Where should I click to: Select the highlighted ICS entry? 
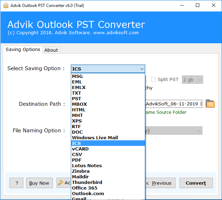[x=108, y=143]
